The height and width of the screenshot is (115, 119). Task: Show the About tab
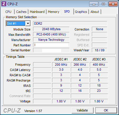coord(95,12)
